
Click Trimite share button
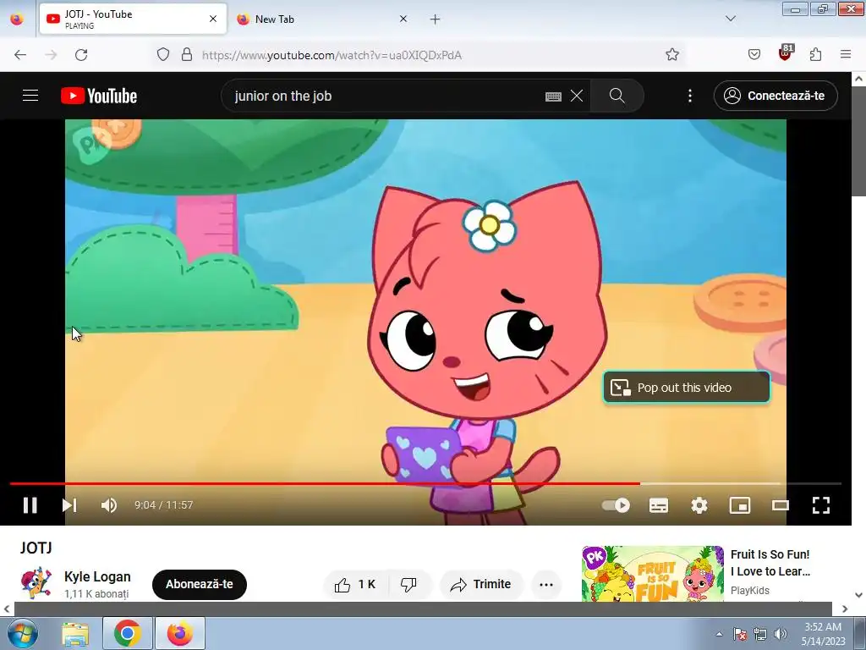481,584
